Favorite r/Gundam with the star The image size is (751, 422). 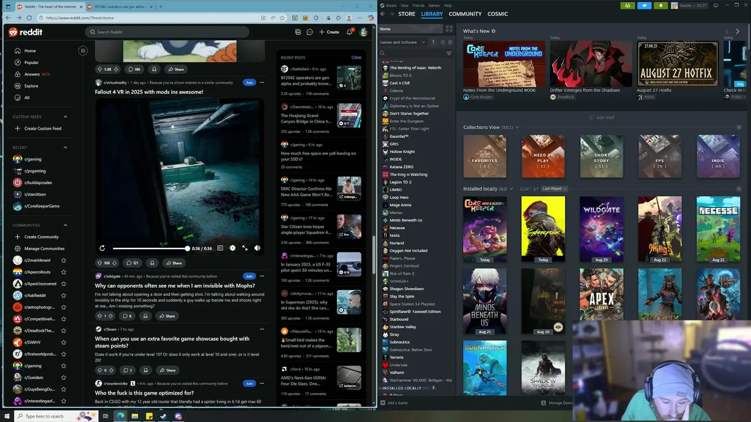coord(63,377)
